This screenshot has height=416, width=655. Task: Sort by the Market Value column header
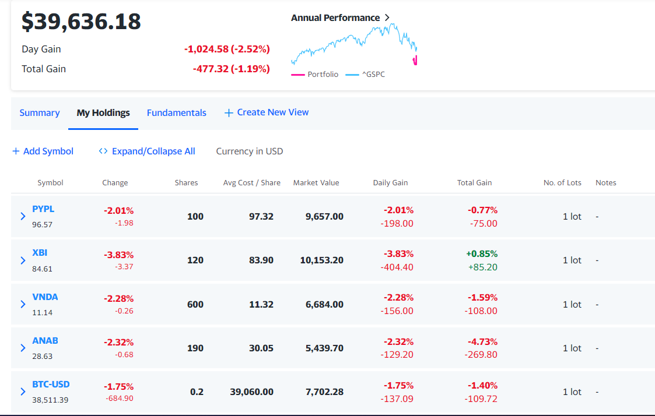click(x=316, y=183)
